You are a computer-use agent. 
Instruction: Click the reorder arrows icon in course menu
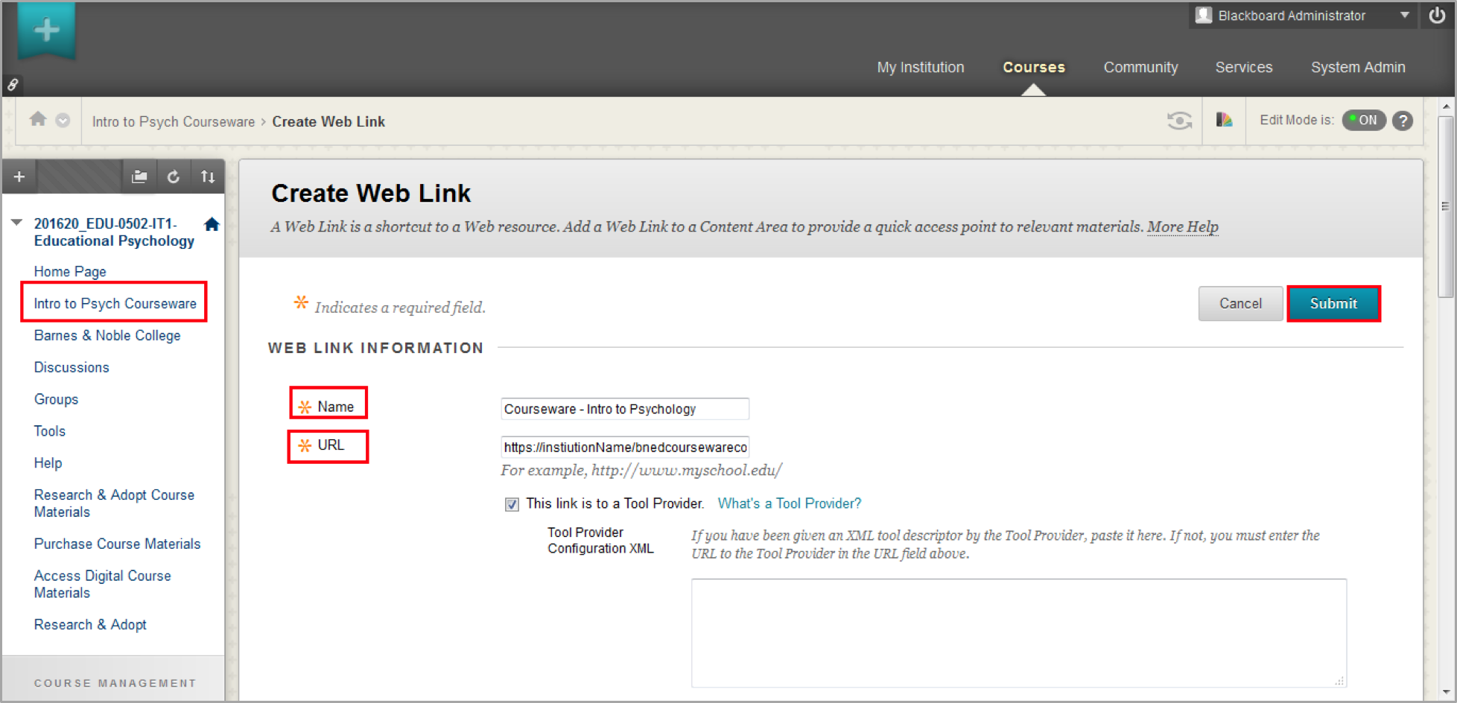208,176
